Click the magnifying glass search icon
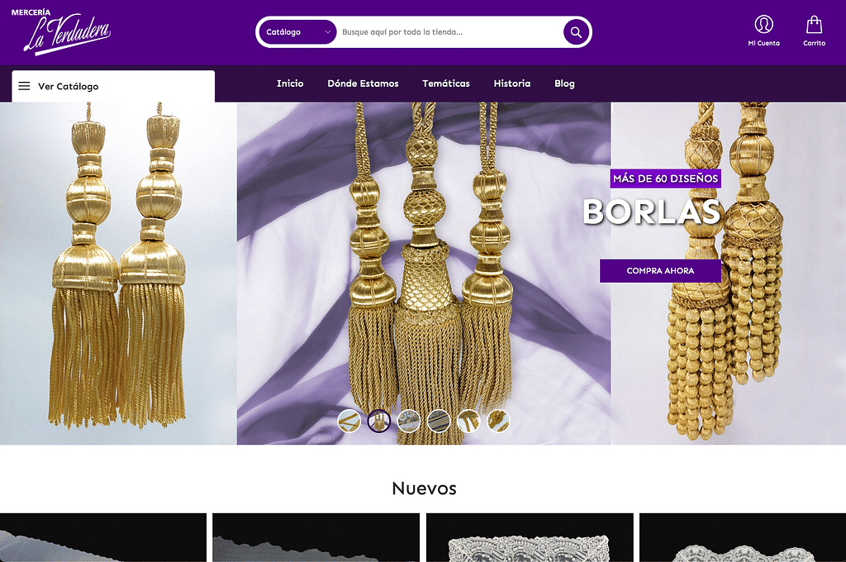The width and height of the screenshot is (846, 562). 576,32
